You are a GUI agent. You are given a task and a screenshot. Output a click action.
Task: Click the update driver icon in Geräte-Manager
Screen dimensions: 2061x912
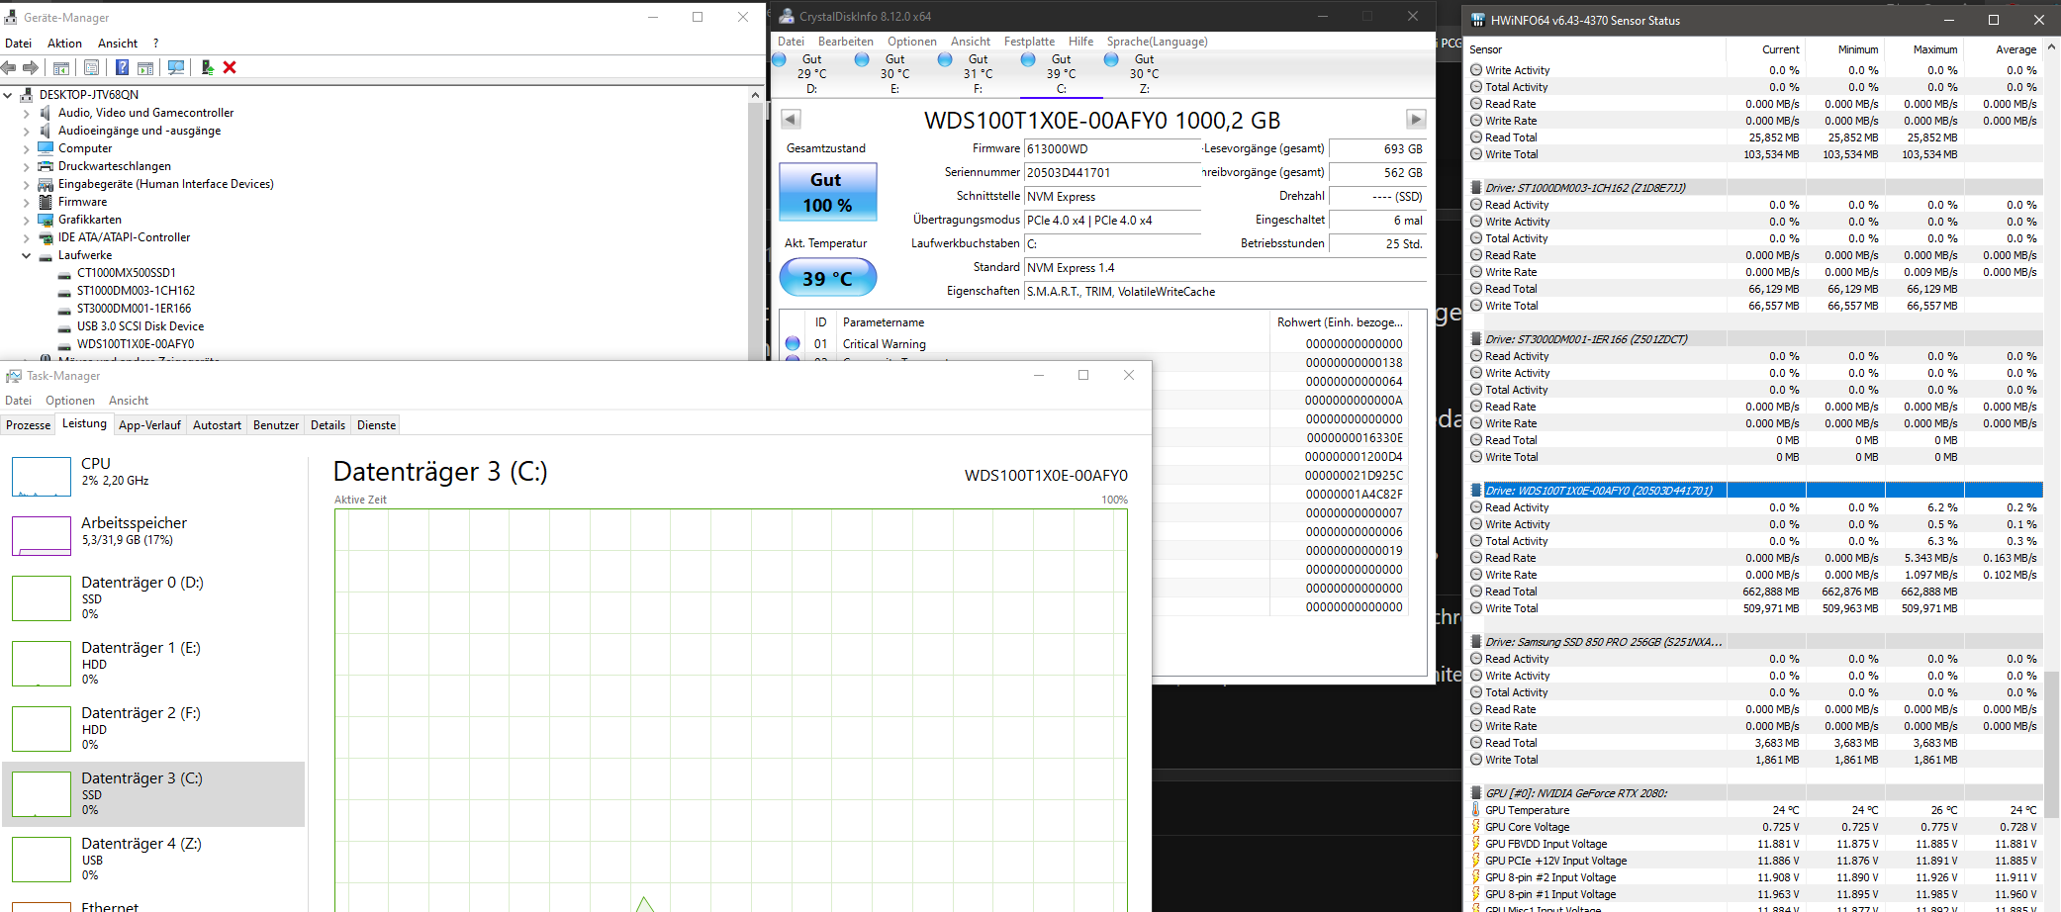click(x=207, y=67)
